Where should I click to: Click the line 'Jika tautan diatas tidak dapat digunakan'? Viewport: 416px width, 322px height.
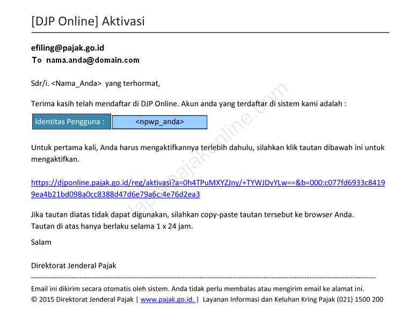point(192,215)
